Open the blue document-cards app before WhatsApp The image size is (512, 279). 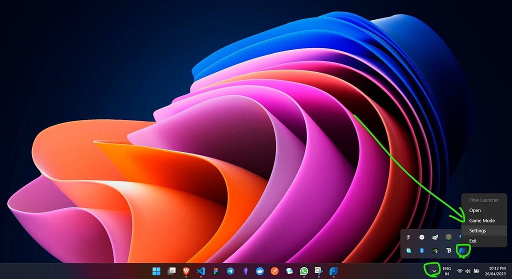(289, 271)
